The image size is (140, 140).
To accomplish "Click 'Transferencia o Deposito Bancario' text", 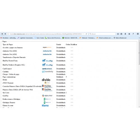I will 14,57.
